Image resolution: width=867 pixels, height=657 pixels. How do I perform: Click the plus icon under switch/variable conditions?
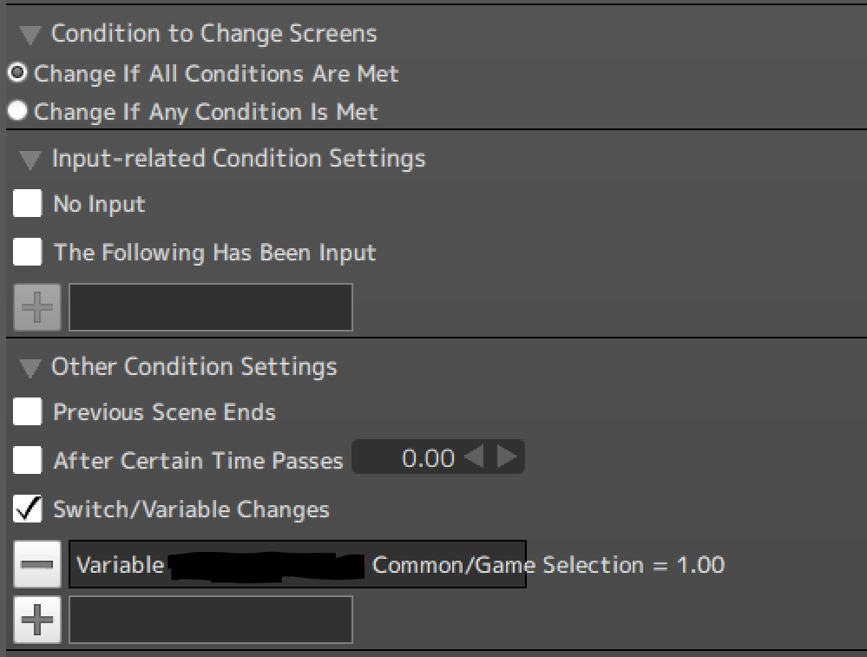tap(36, 621)
